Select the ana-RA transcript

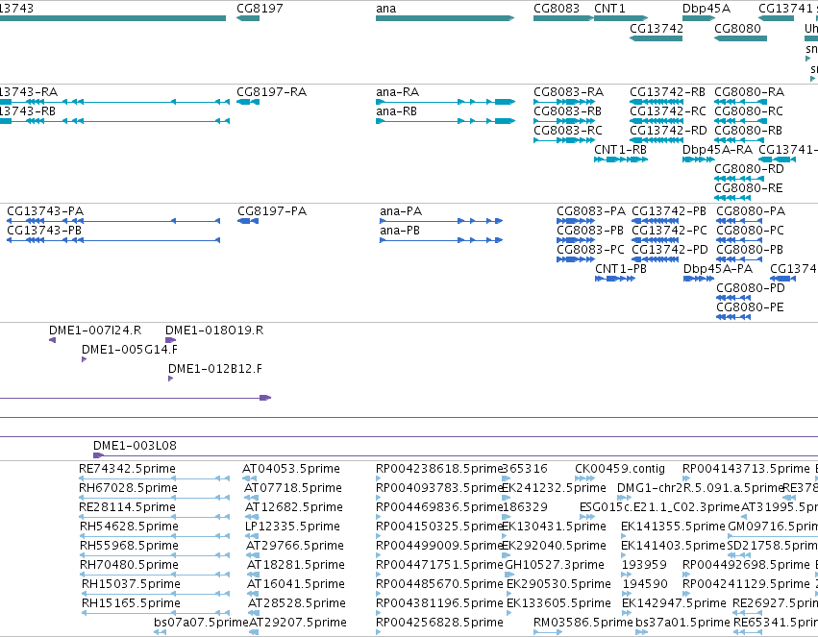click(x=445, y=102)
